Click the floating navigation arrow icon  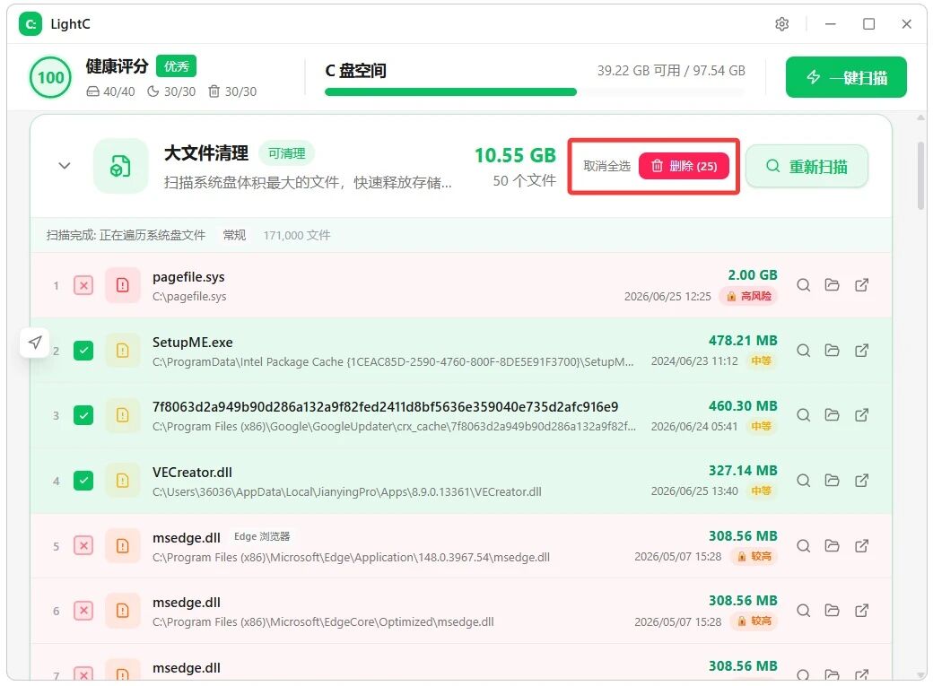35,343
